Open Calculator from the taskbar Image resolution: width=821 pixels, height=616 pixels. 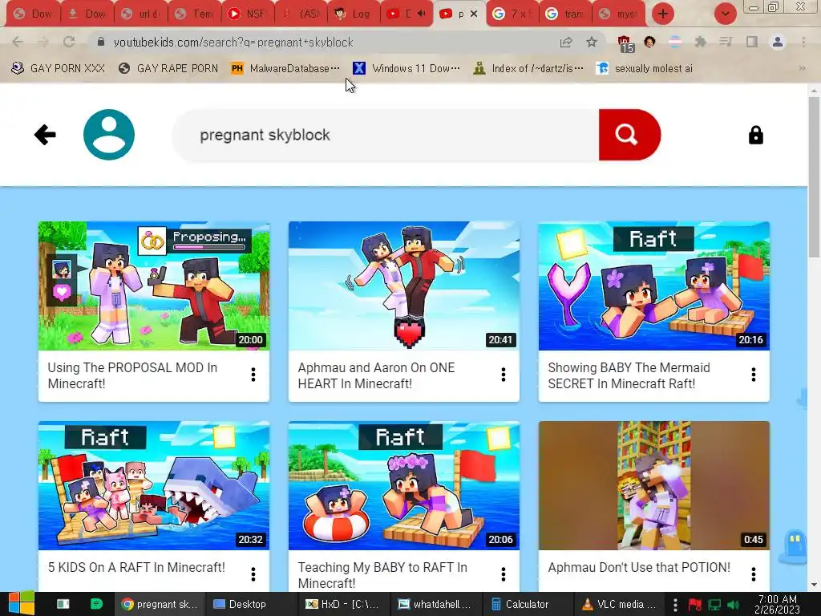point(527,604)
